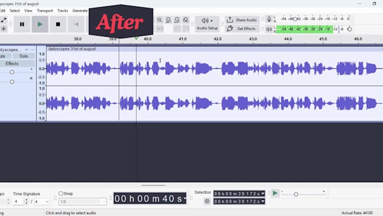The width and height of the screenshot is (383, 216).
Task: Click the vertical scale of the upper channel
Action: (x=42, y=68)
